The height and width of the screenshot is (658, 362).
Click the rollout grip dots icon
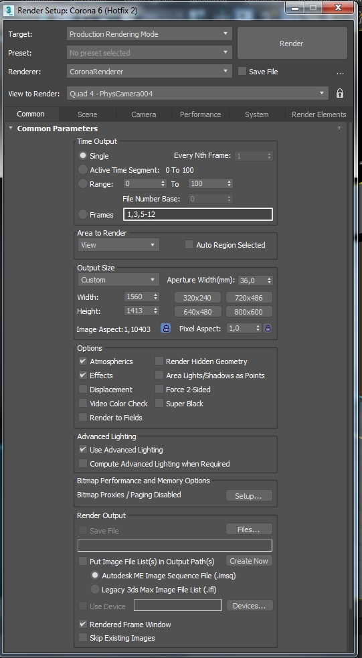click(x=339, y=128)
